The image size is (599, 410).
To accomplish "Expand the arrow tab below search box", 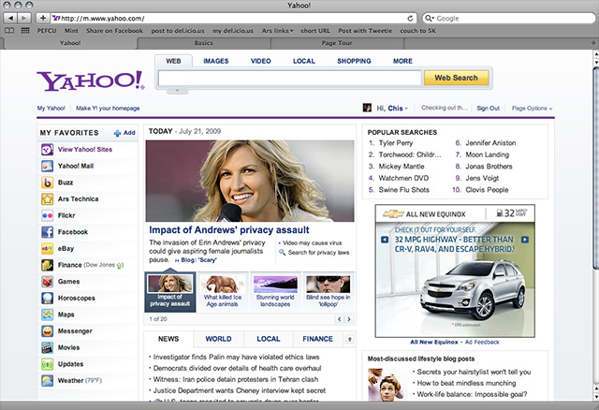I will coord(177,90).
